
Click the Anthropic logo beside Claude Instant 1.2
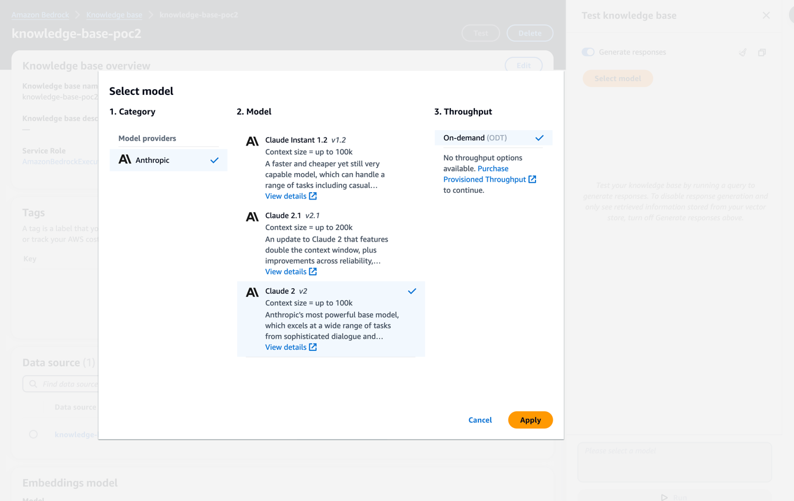(252, 141)
